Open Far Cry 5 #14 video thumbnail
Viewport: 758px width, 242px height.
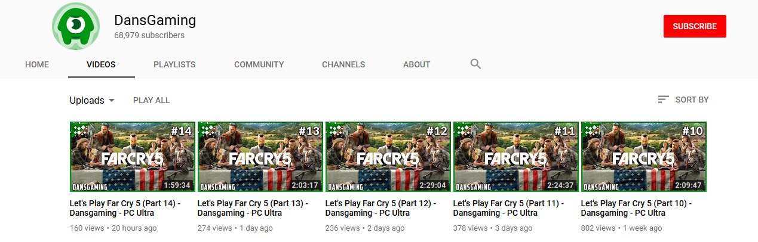pyautogui.click(x=133, y=157)
